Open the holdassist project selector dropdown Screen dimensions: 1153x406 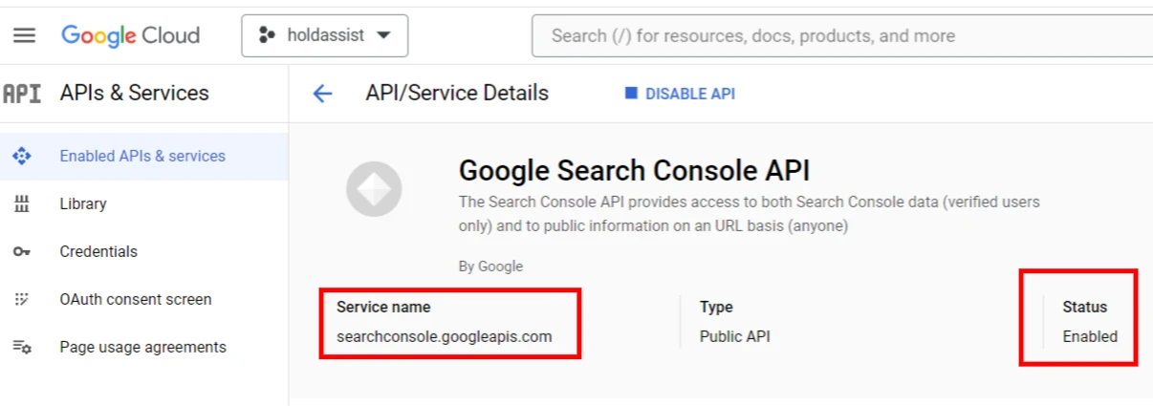point(325,35)
